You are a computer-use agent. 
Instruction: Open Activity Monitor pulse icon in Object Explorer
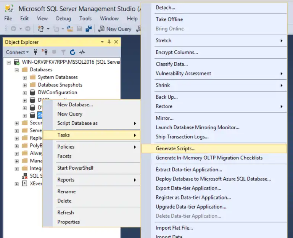(82, 52)
